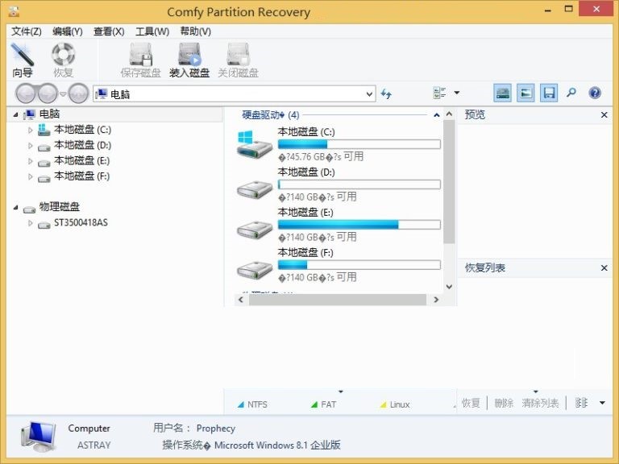
Task: Click the 清除列表 clear list button
Action: 540,403
